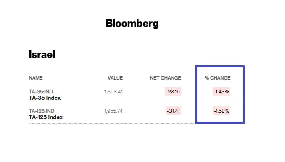
Task: Open the TA-125 Index name link
Action: [46, 117]
